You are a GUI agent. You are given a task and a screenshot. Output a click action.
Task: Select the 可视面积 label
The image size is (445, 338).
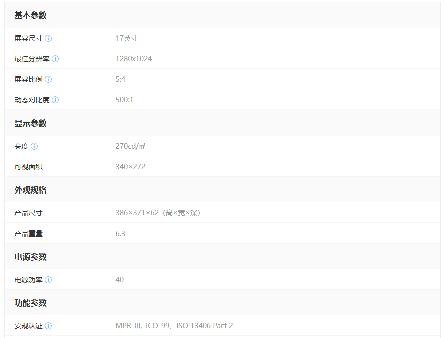point(28,167)
